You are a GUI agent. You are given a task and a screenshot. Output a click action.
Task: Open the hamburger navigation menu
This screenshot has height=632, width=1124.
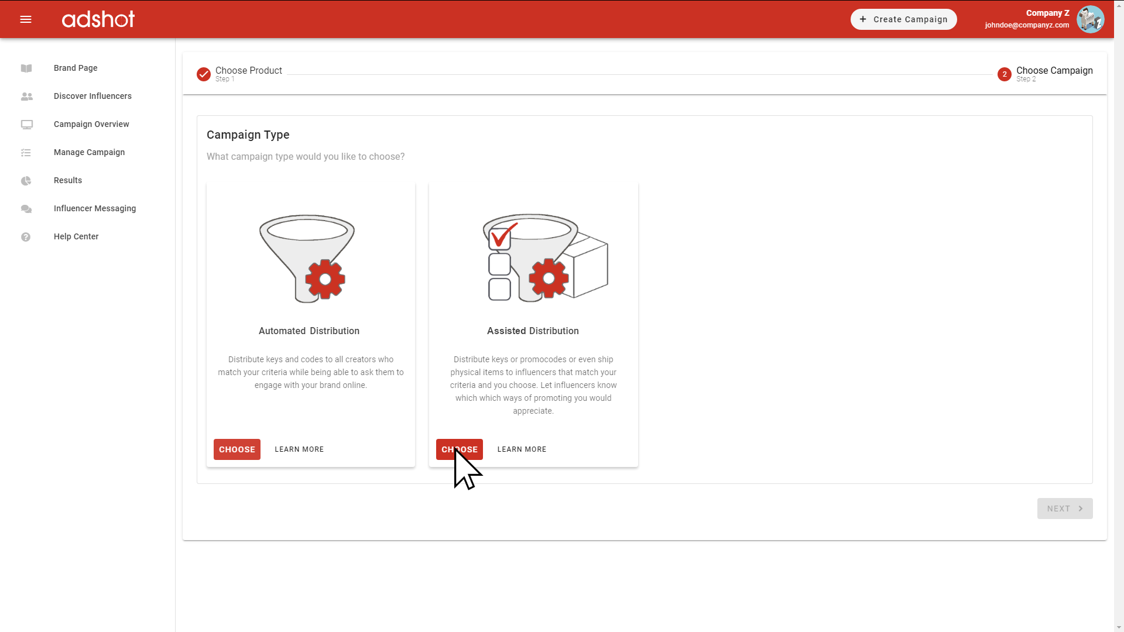point(26,19)
